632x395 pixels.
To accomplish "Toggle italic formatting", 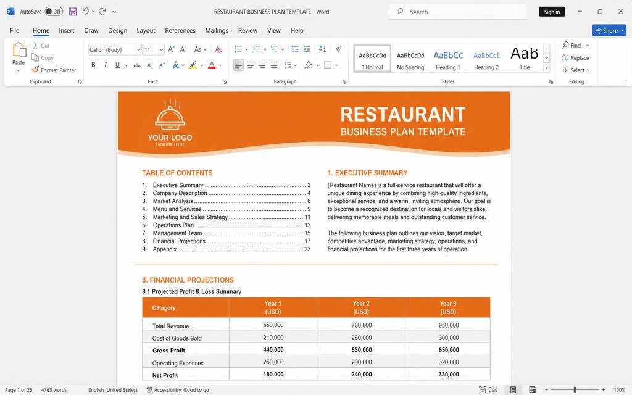I will (105, 65).
